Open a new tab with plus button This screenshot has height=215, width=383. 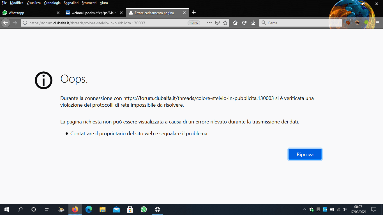coord(193,13)
